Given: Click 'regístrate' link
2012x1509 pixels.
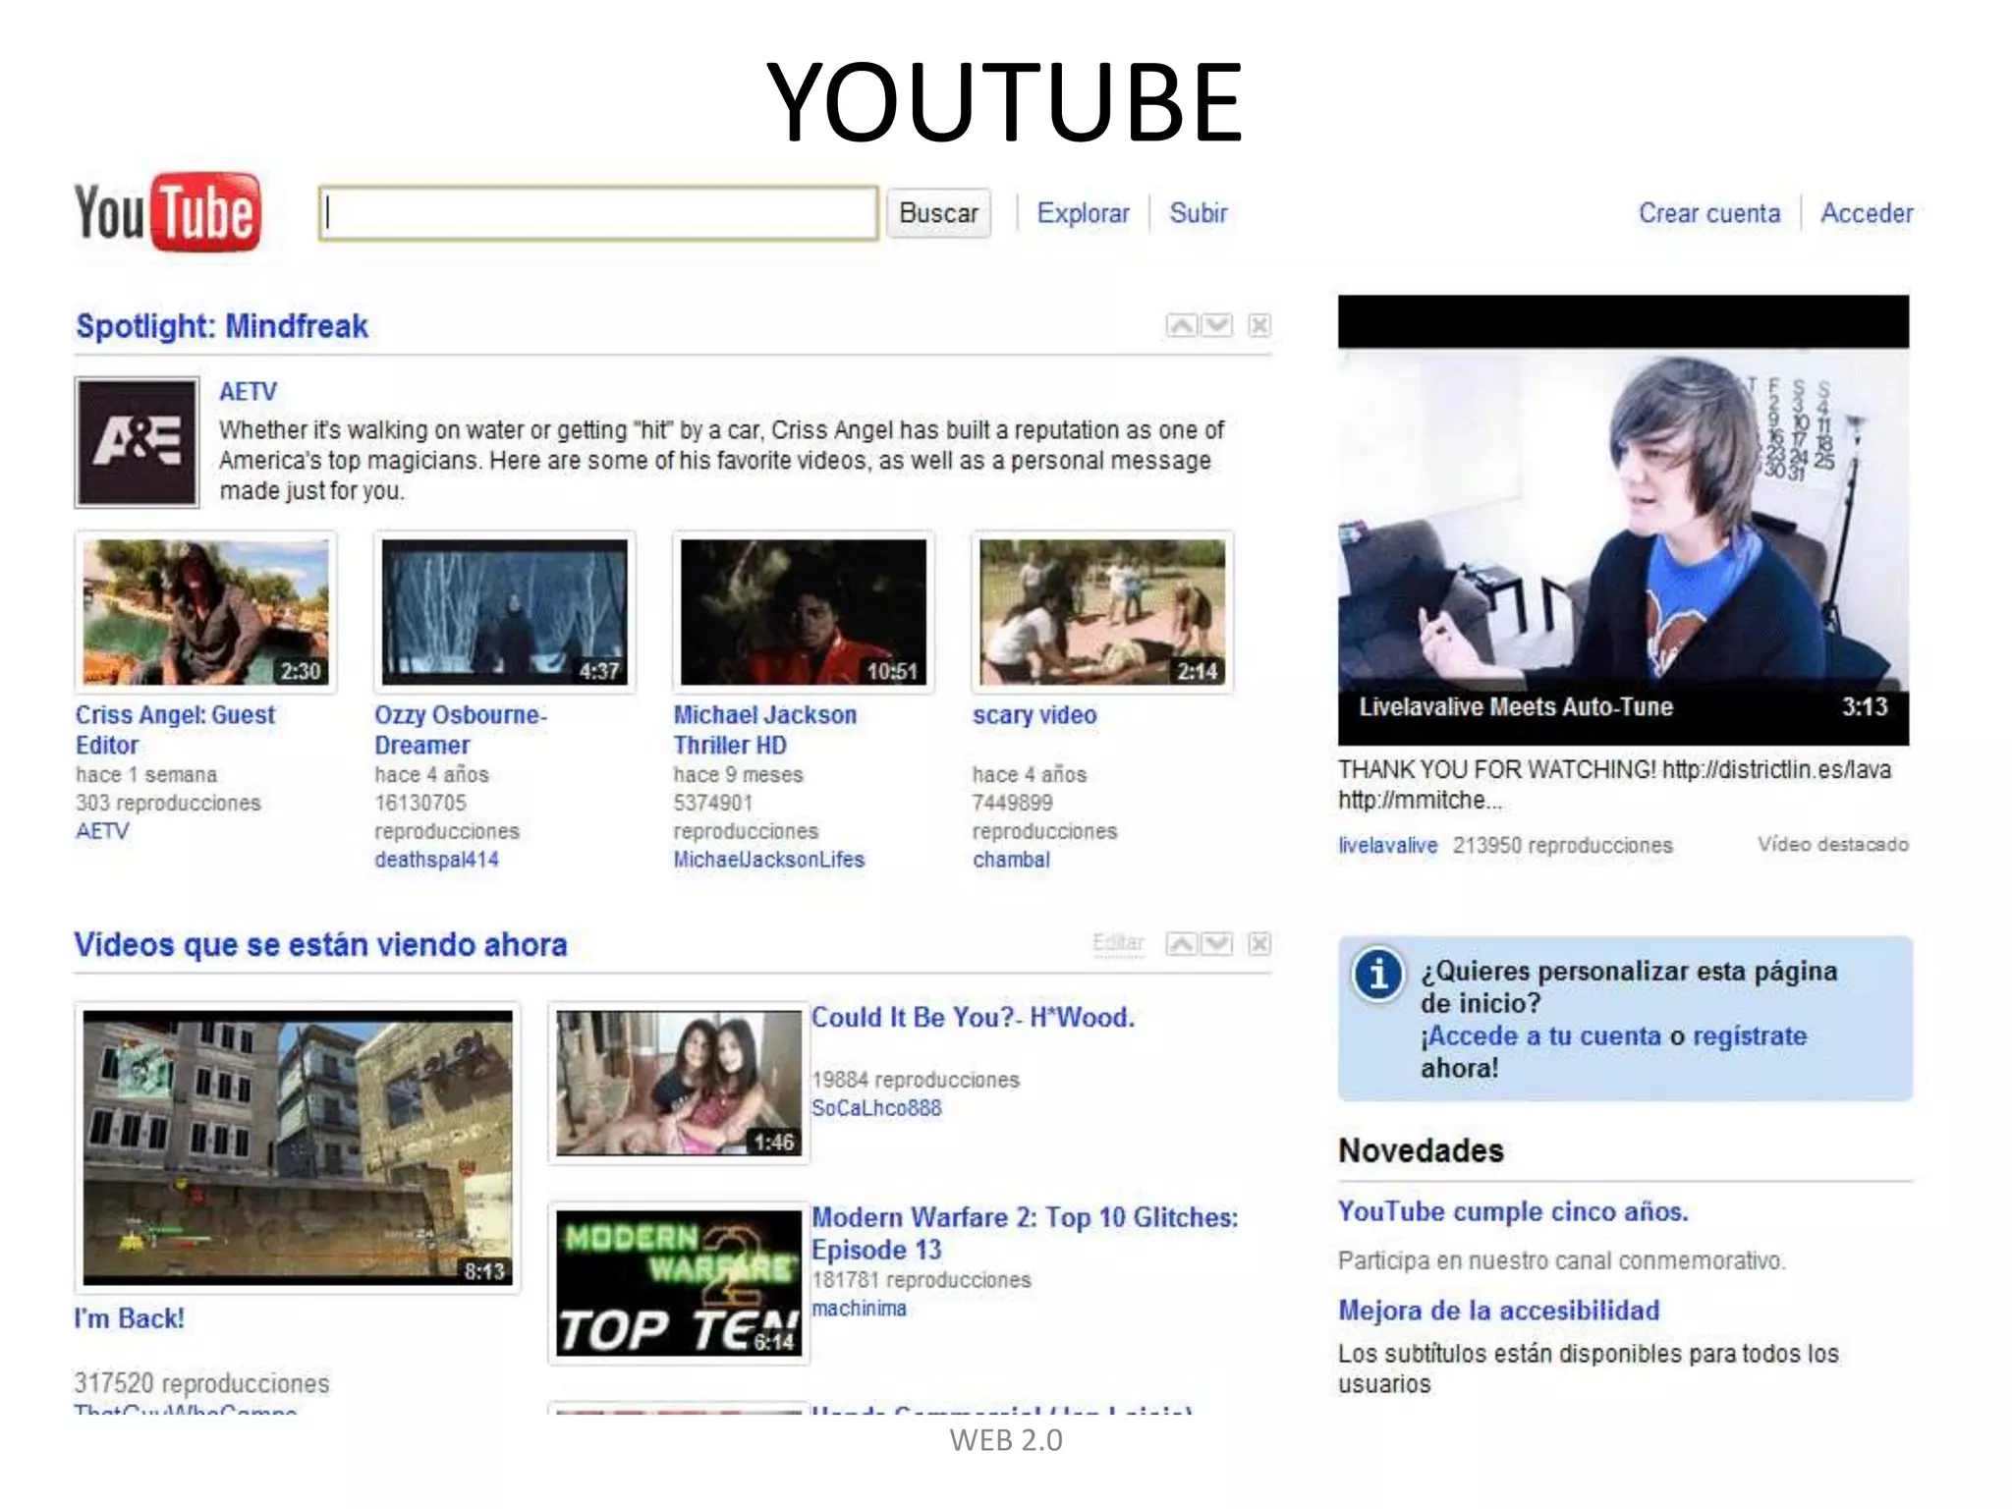Looking at the screenshot, I should pos(1750,1036).
